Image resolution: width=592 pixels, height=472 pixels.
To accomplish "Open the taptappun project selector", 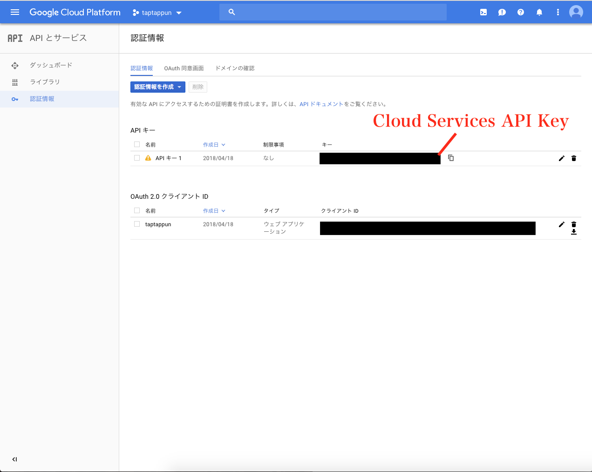I will (x=157, y=13).
